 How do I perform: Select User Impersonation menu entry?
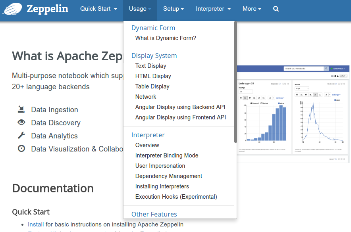tap(160, 166)
